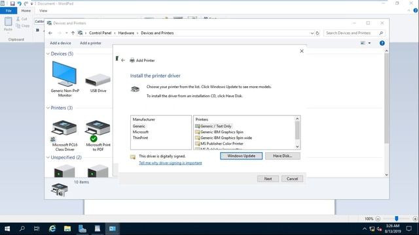Click the WordPad zoom out minus button

point(378,219)
